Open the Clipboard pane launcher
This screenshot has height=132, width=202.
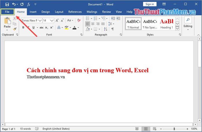(x=17, y=35)
